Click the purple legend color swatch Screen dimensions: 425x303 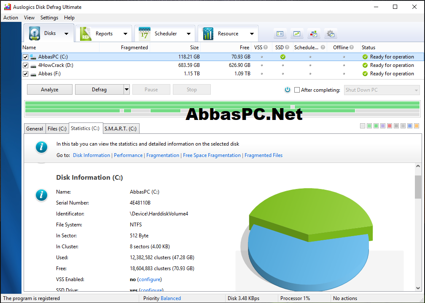(383, 126)
